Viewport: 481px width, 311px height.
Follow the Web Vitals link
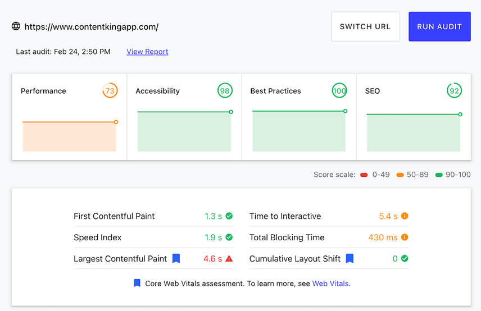330,283
